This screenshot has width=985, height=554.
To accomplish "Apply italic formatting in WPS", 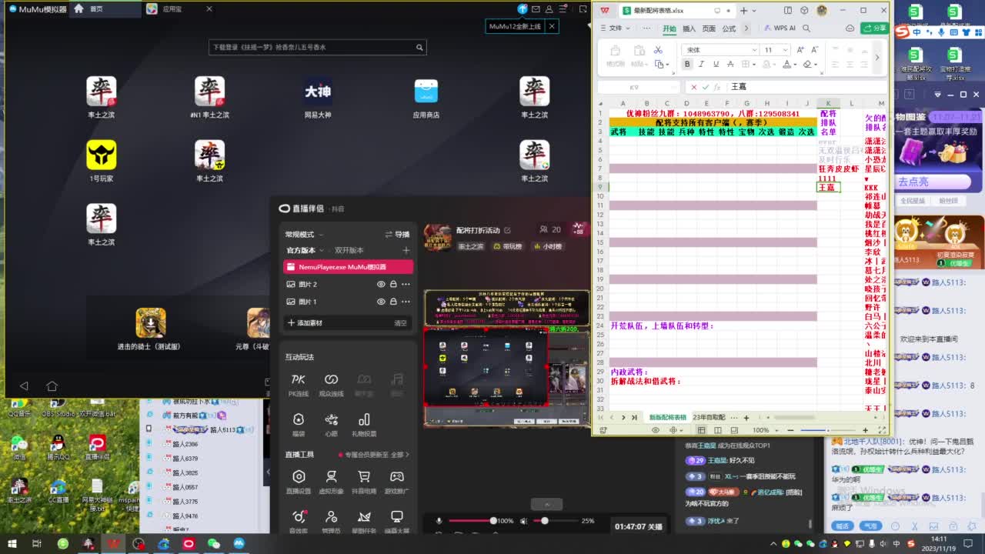I will (702, 64).
